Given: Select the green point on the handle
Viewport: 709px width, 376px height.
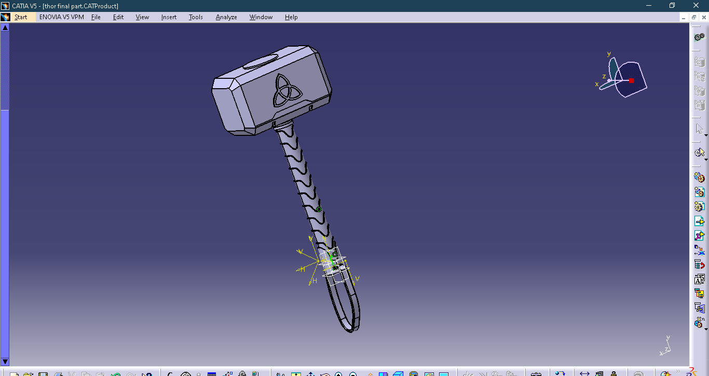Looking at the screenshot, I should coord(319,209).
